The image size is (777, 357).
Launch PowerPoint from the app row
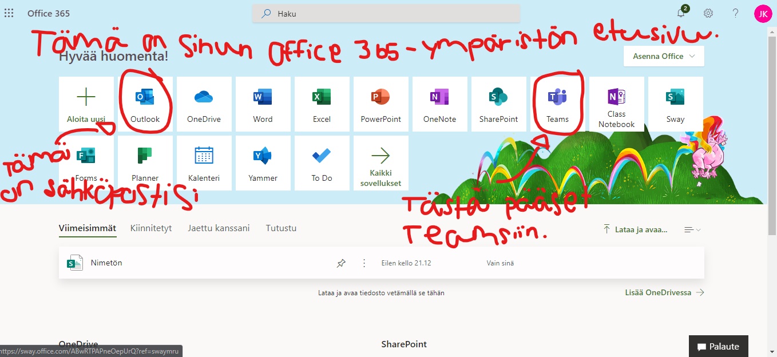click(x=380, y=104)
